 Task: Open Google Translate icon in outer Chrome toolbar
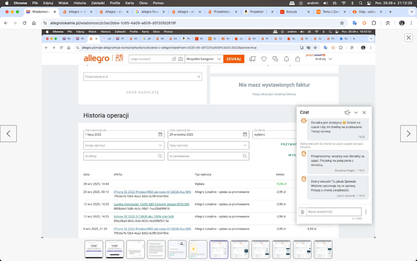coord(354,23)
